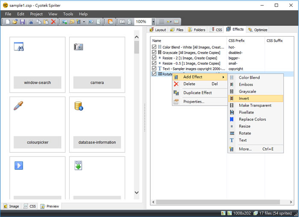Open the Help menu
Viewport: 299px width, 217px height.
83,14
